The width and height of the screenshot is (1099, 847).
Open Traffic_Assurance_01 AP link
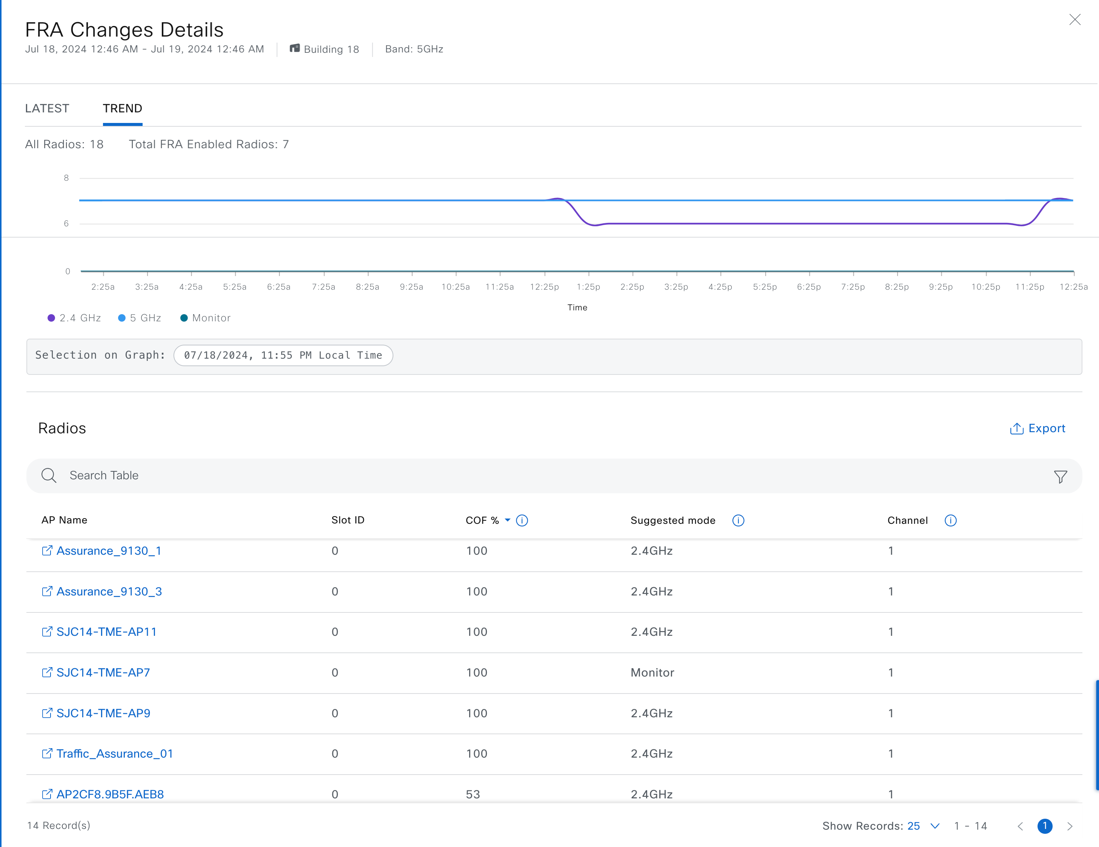[114, 753]
